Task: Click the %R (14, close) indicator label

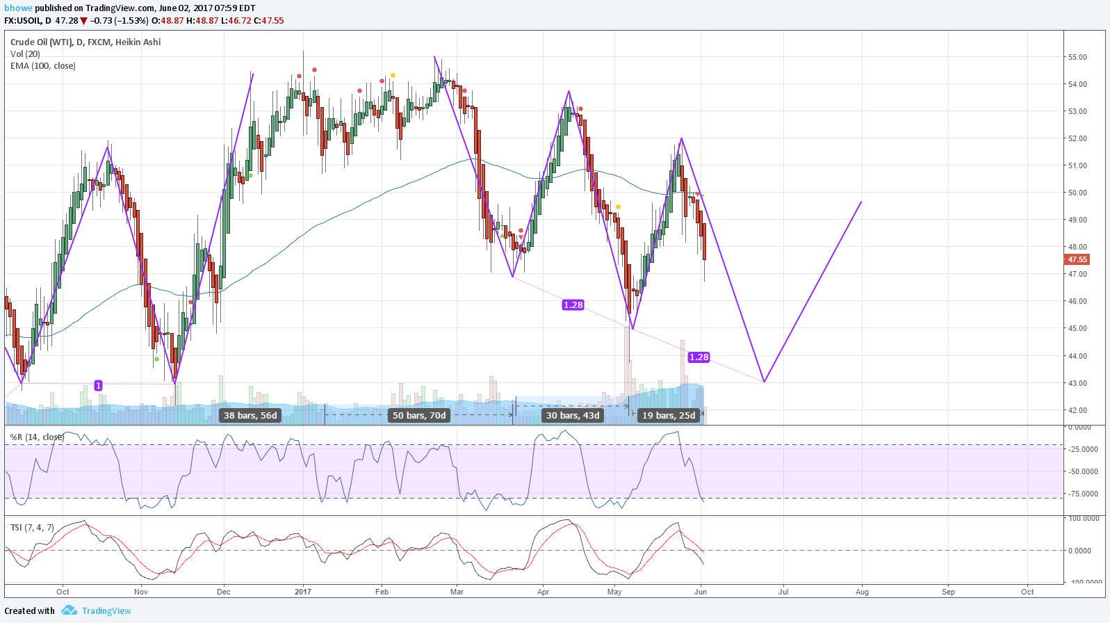Action: [x=37, y=437]
